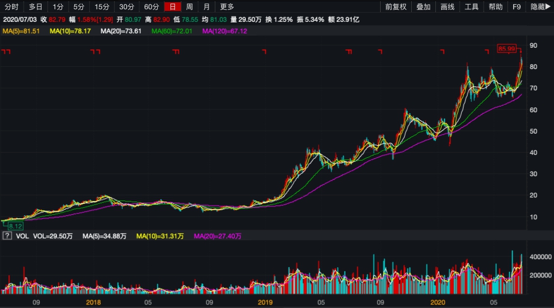The image size is (554, 308).
Task: Toggle the 周 weekly period
Action: point(189,7)
